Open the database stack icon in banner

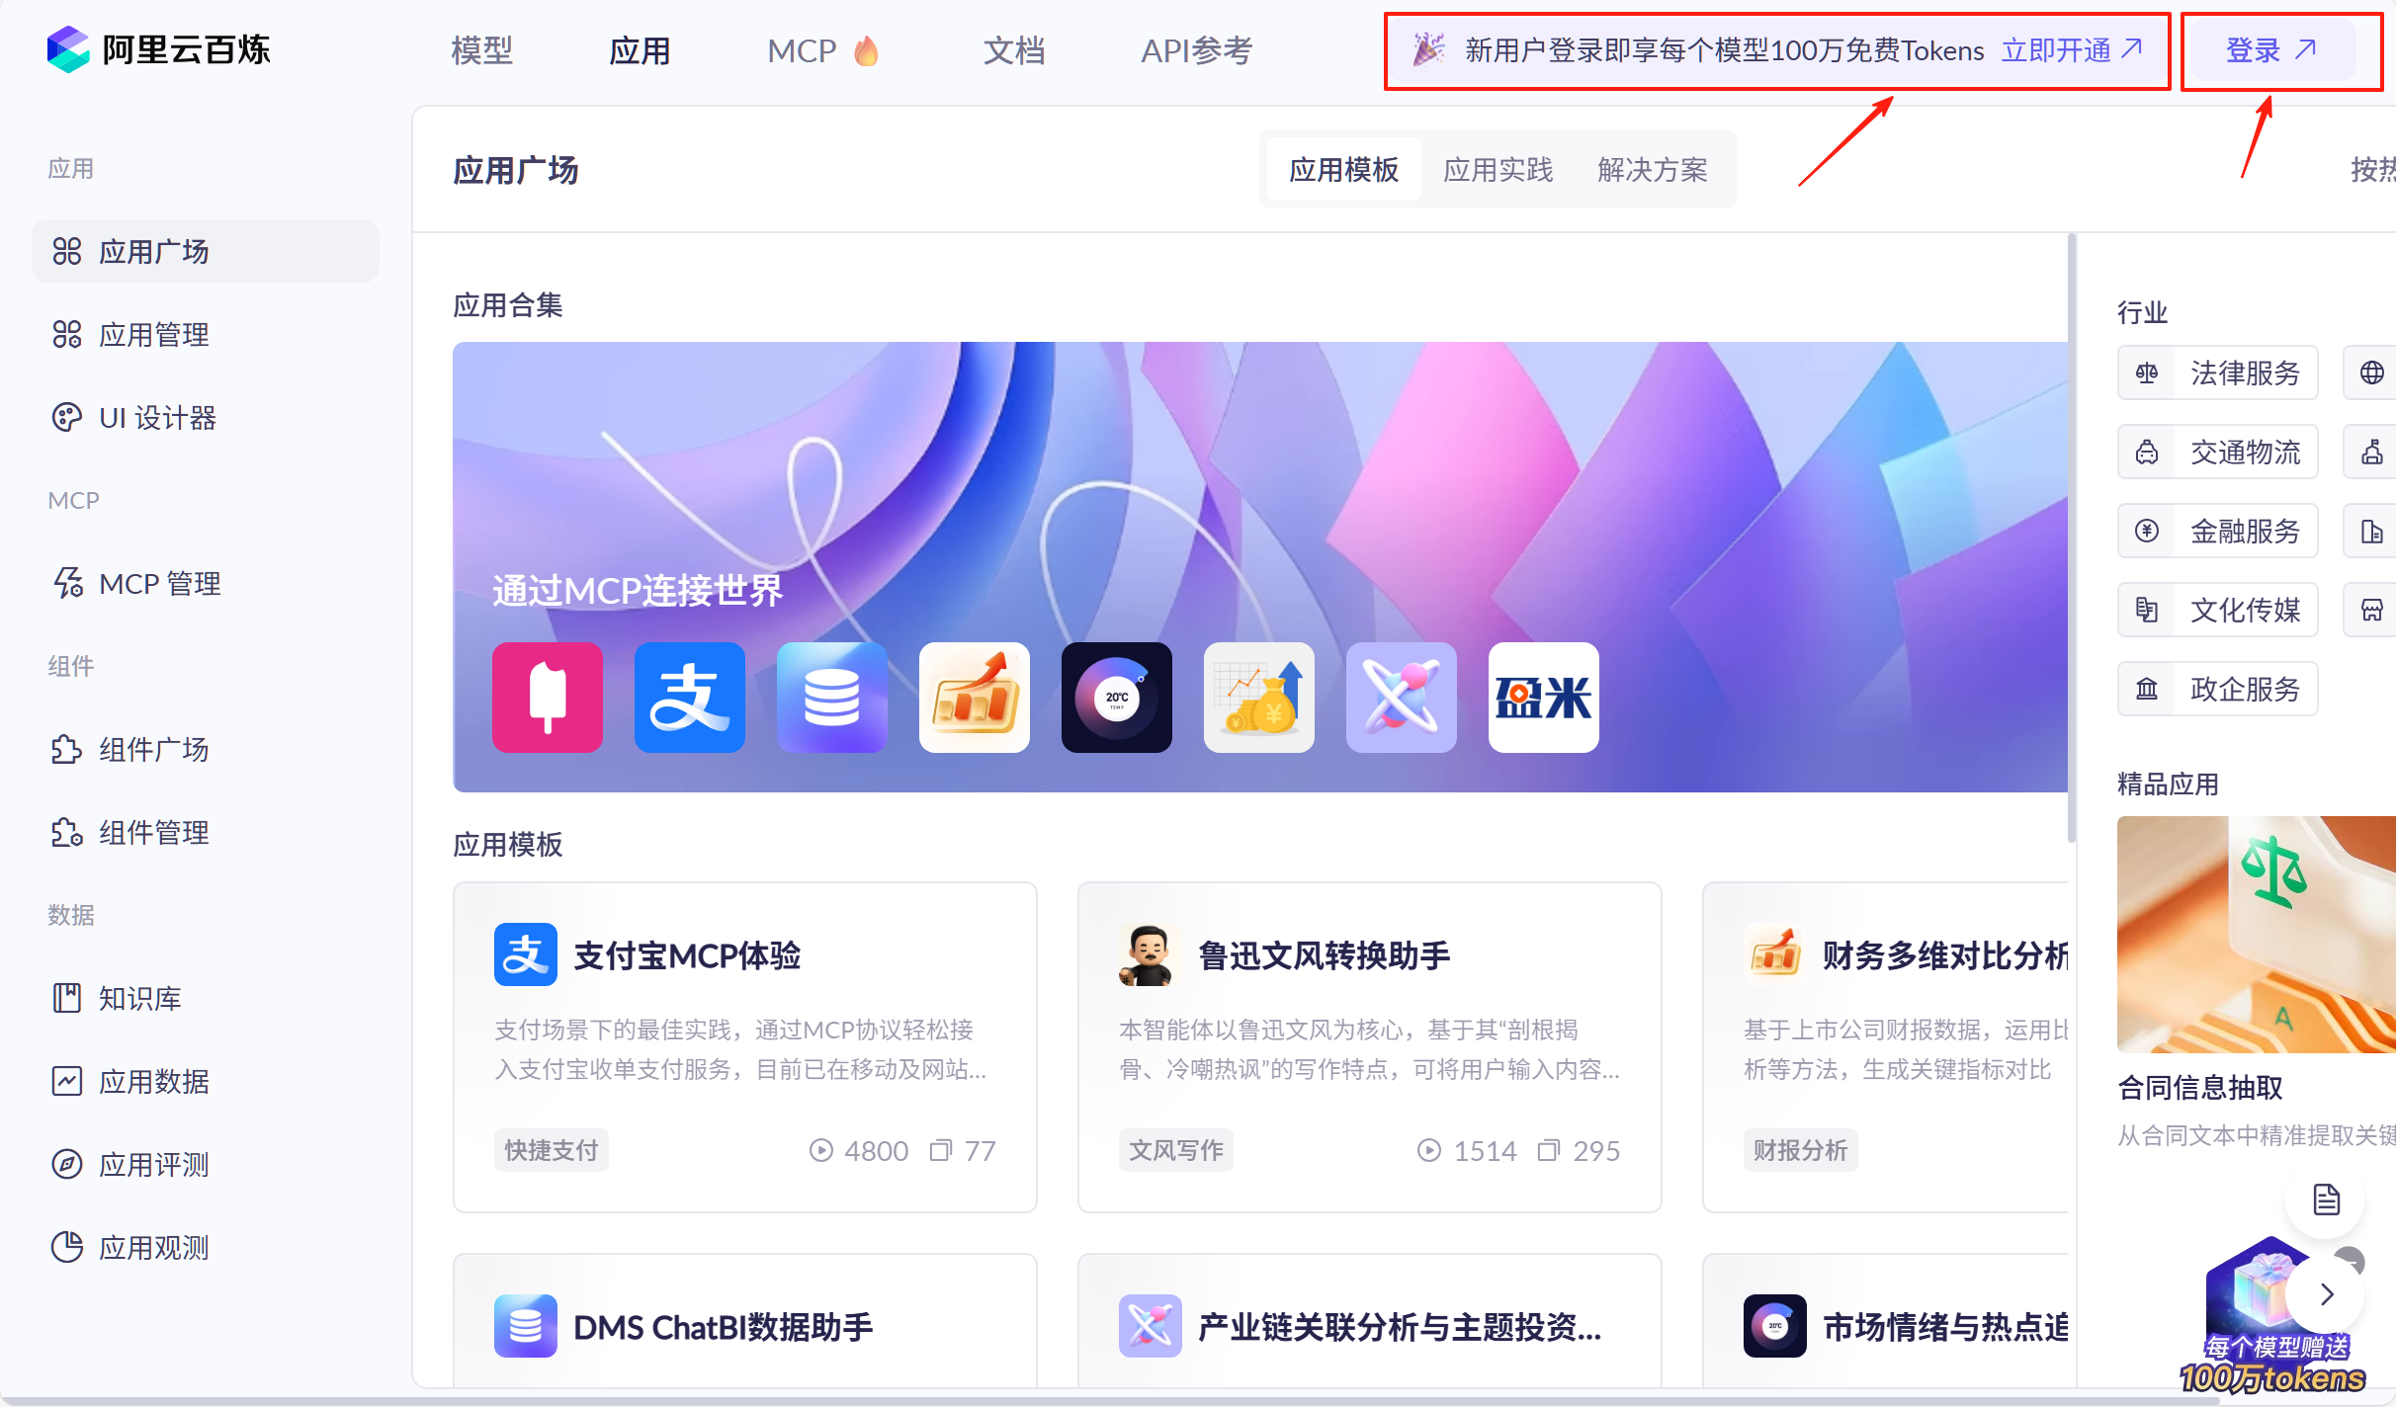[832, 698]
